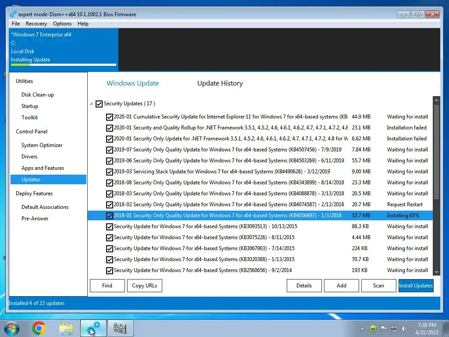The image size is (449, 337).
Task: Click the scrollbar down arrow
Action: (x=436, y=272)
